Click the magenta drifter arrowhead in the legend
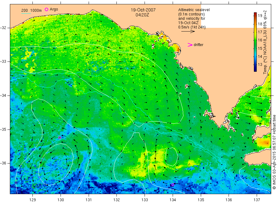The image size is (278, 204). (x=190, y=45)
